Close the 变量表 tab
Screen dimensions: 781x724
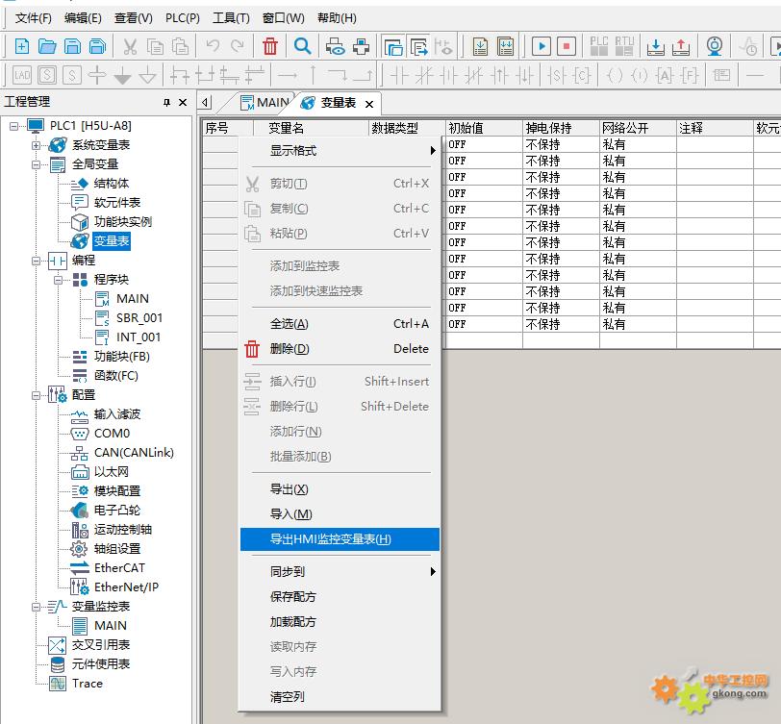tap(368, 103)
